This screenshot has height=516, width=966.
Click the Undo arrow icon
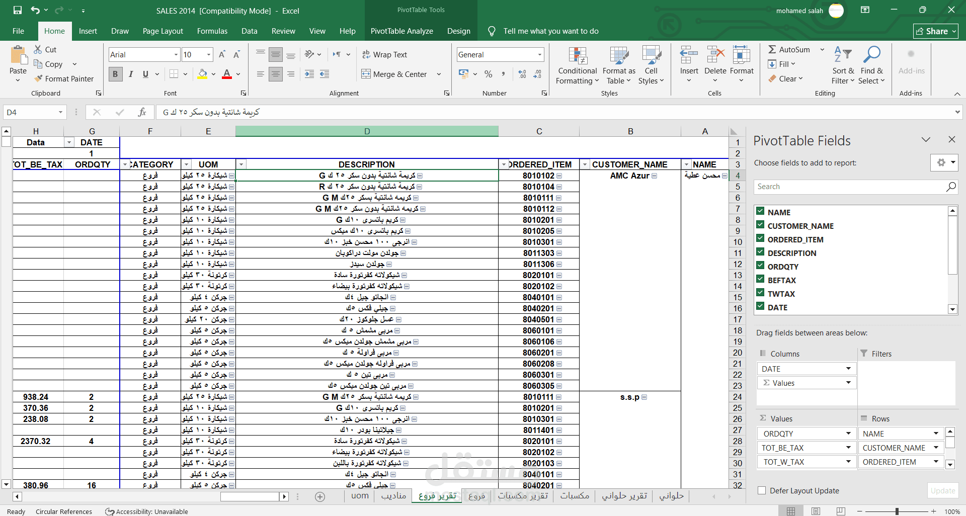click(35, 10)
